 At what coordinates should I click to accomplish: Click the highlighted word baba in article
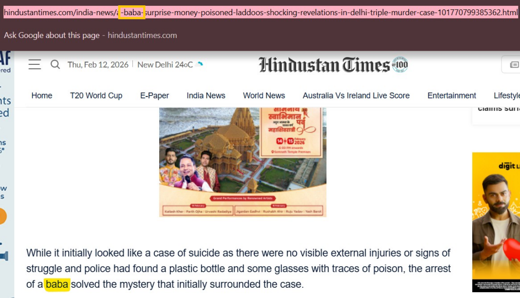tap(57, 284)
